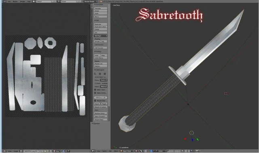The image size is (259, 153).
Task: Click the Remove Vertex button
Action: pos(100,113)
